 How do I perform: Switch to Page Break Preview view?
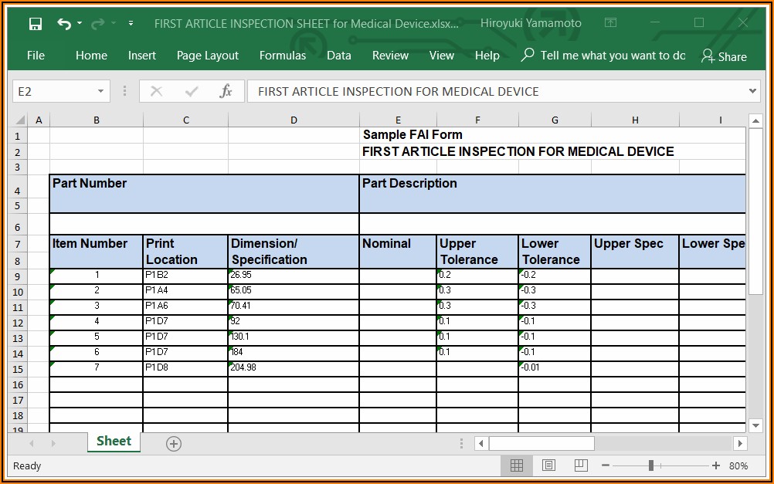pyautogui.click(x=580, y=465)
